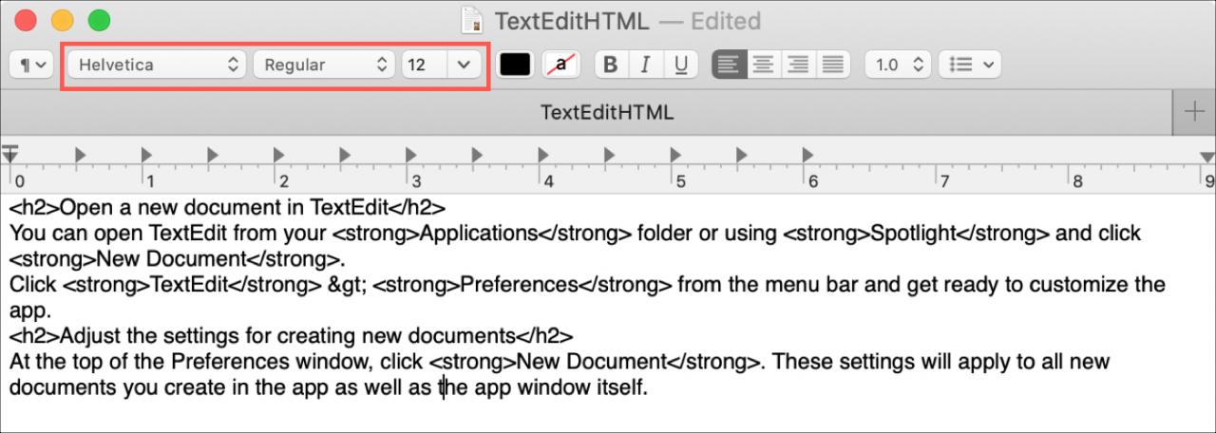Click the TextEditHTML document icon in title bar

472,20
